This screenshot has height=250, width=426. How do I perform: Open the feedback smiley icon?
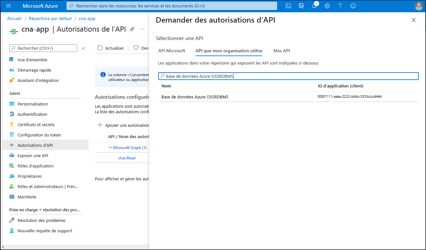(x=353, y=6)
